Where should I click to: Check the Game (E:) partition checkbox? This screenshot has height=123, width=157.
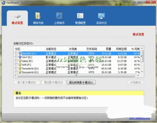[x=16, y=61]
